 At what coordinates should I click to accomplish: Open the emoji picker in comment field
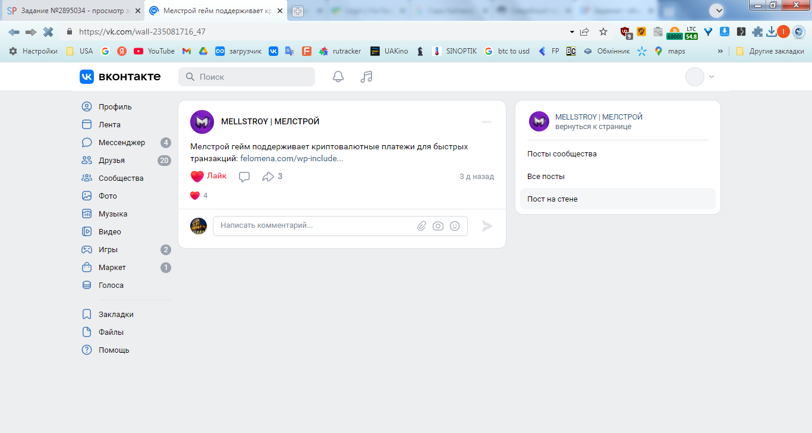(x=455, y=226)
